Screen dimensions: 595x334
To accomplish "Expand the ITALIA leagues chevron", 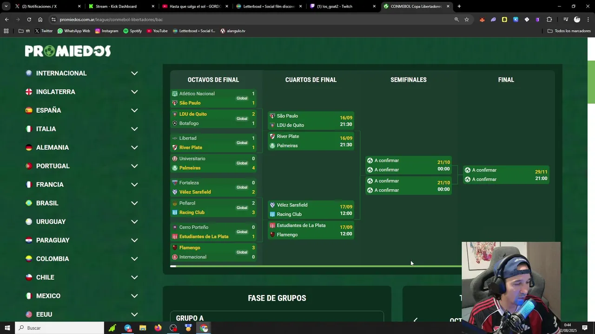I will click(134, 129).
